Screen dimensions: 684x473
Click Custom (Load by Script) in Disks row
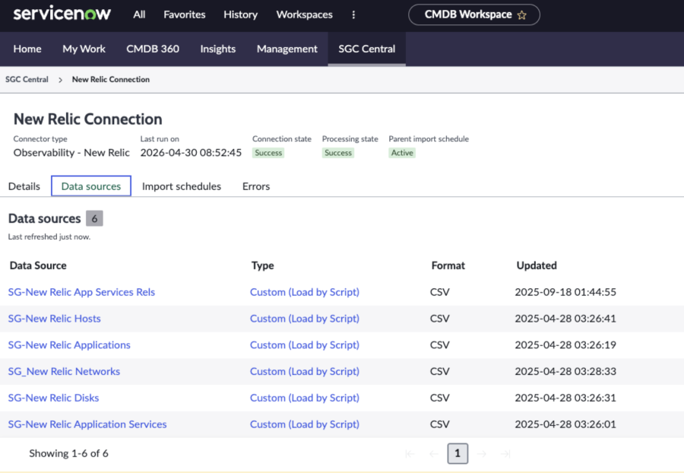[x=305, y=398]
